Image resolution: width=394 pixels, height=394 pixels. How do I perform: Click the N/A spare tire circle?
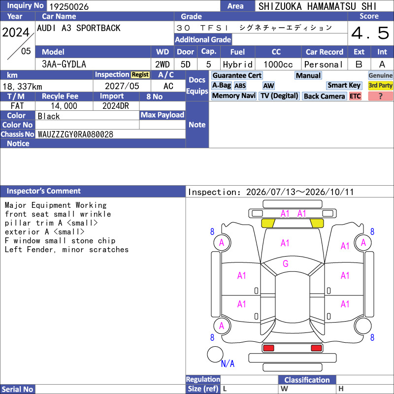[x=215, y=354]
